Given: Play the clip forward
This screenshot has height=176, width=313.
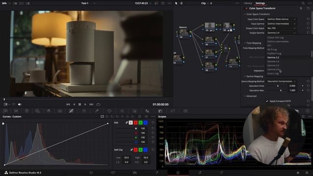Looking at the screenshot, I should coord(85,104).
